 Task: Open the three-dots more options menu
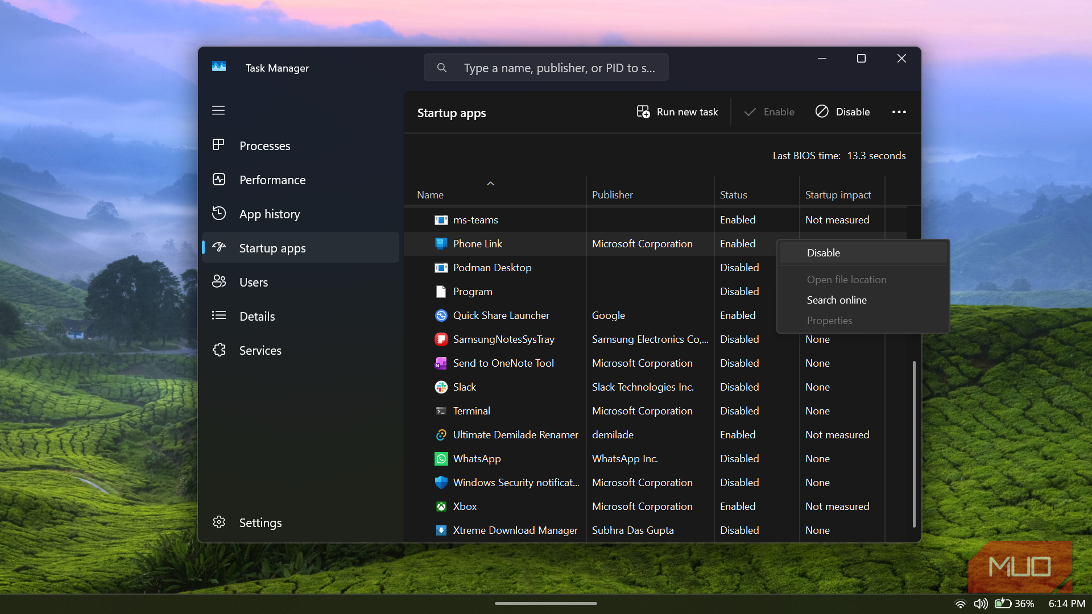pos(899,112)
